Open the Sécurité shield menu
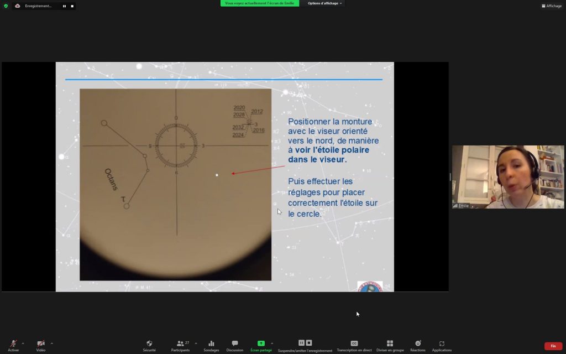 pos(149,346)
